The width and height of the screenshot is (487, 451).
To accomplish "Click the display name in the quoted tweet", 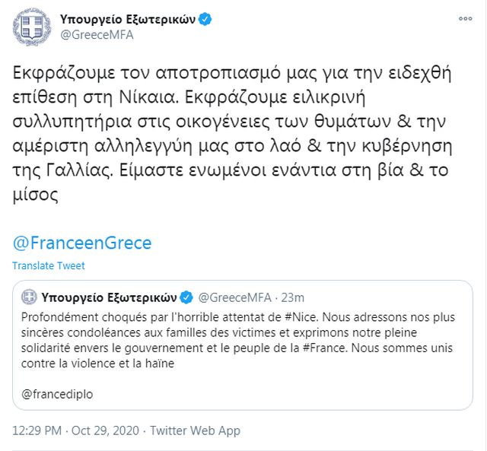I will pyautogui.click(x=109, y=297).
